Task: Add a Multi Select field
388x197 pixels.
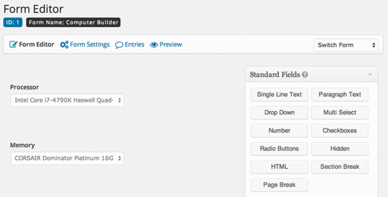Action: (x=340, y=112)
